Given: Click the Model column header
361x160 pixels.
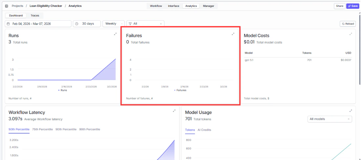Looking at the screenshot, I should pos(249,53).
